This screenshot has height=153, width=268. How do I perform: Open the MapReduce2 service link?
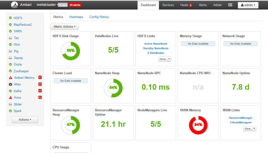click(x=23, y=25)
